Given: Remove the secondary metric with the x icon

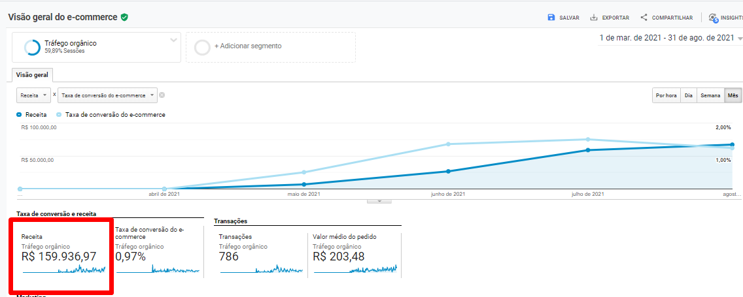Looking at the screenshot, I should click(162, 95).
